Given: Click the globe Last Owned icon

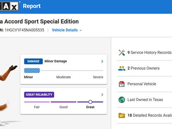Looking at the screenshot, I should tap(122, 100).
